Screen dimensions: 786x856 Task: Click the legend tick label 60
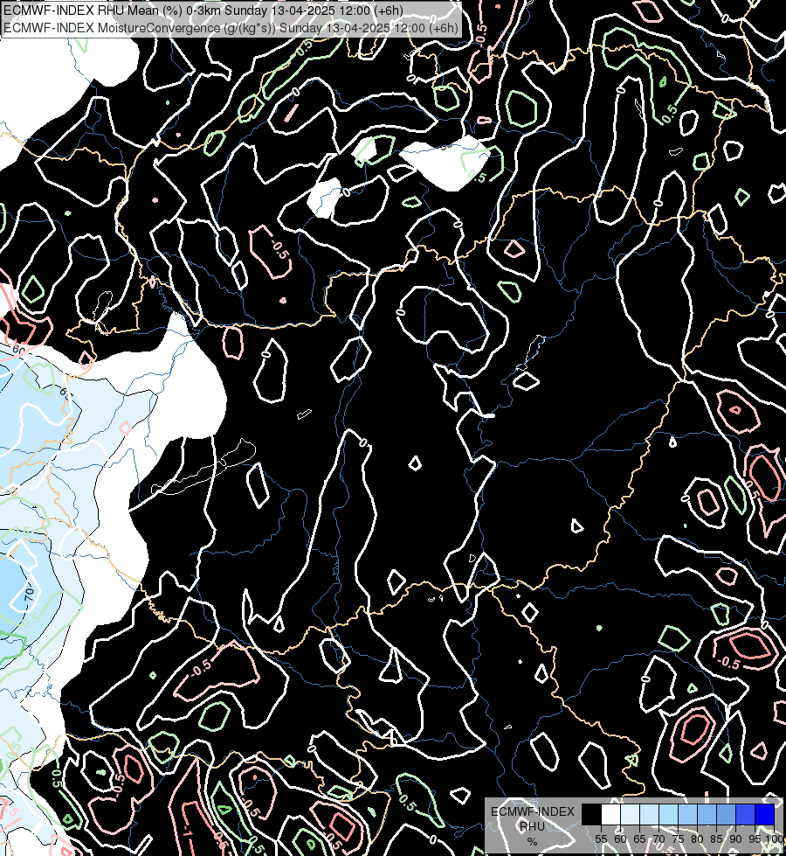[x=620, y=839]
